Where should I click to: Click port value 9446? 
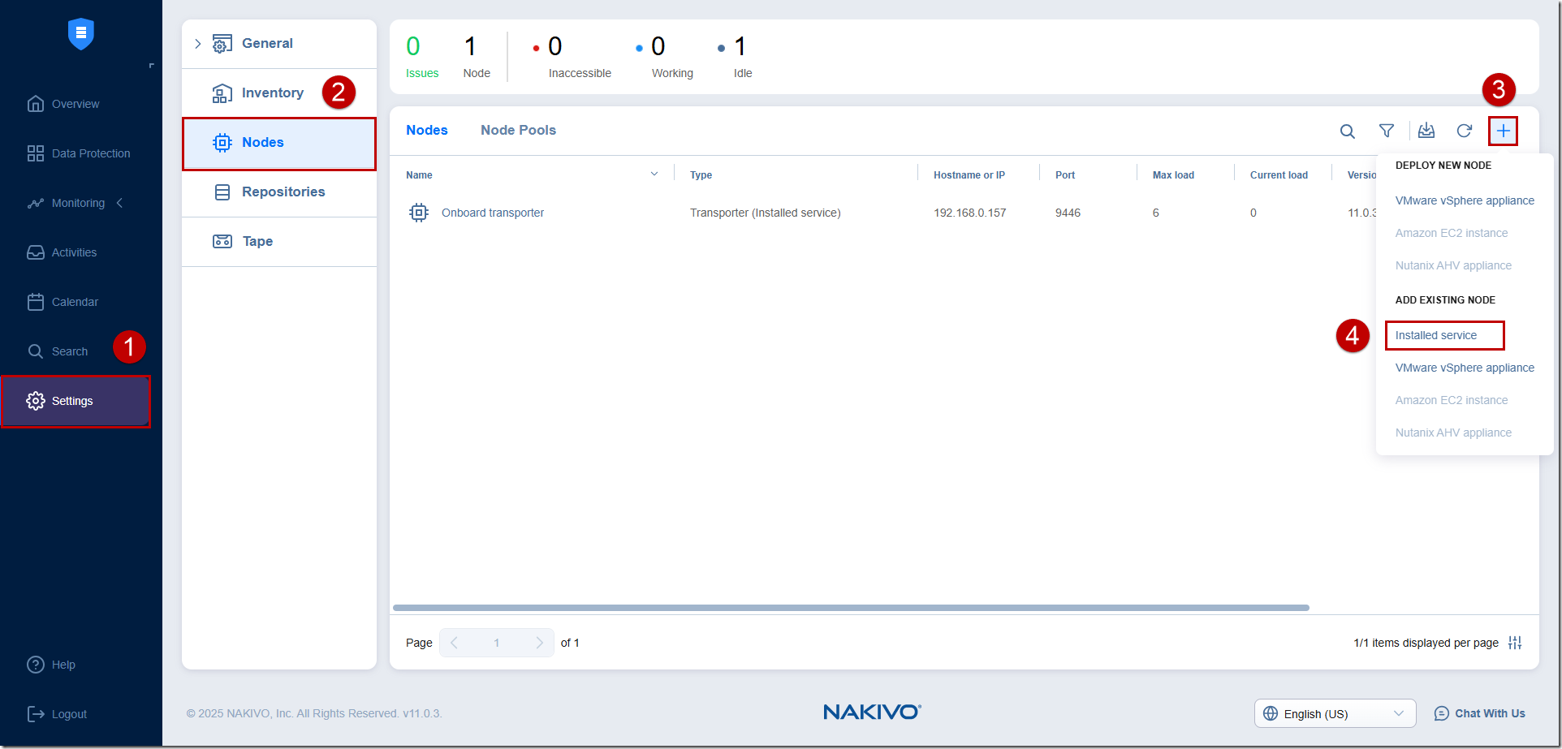[1068, 213]
